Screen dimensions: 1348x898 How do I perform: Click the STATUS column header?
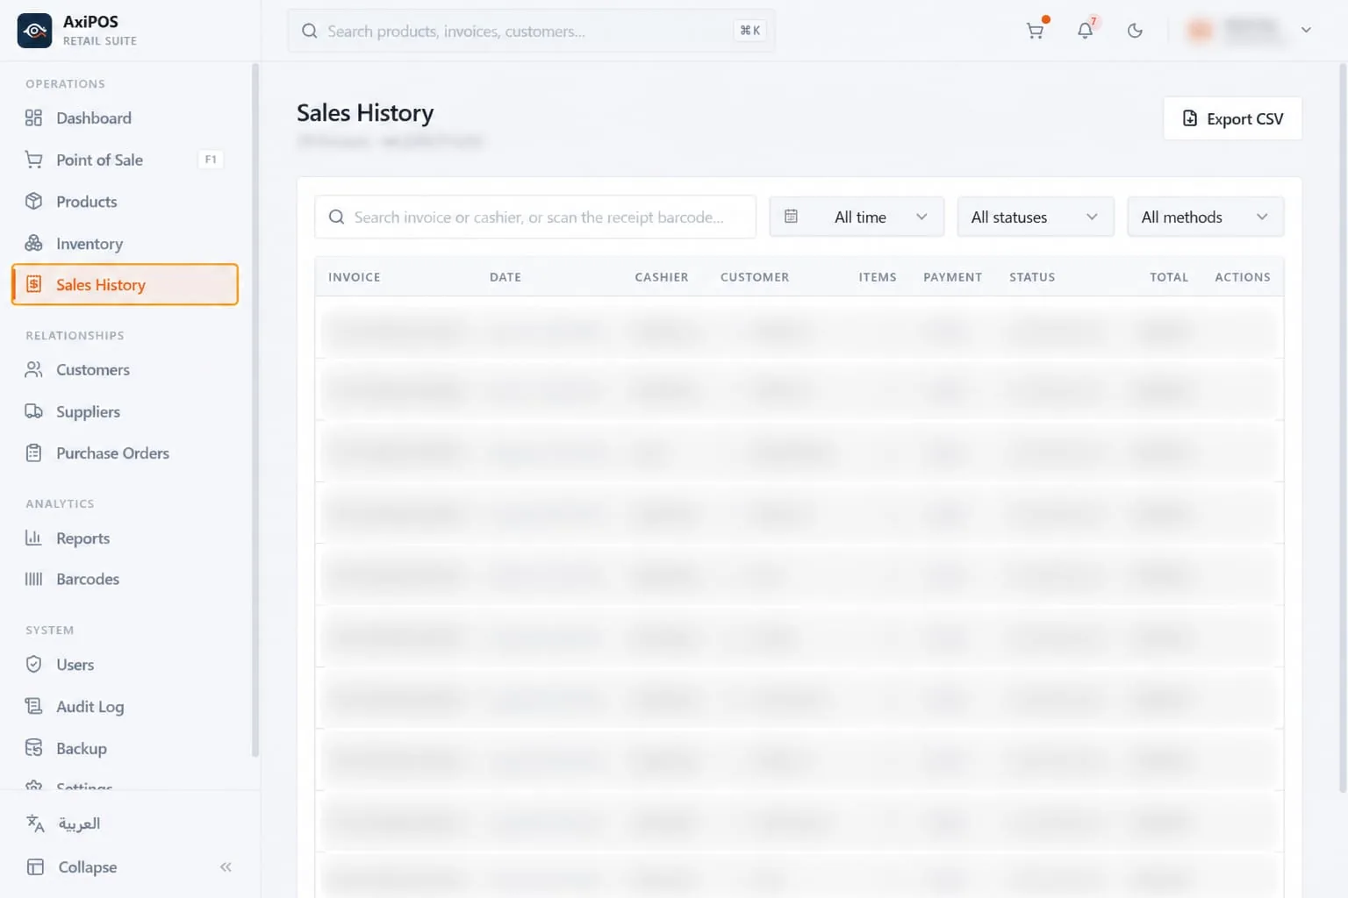(1032, 277)
